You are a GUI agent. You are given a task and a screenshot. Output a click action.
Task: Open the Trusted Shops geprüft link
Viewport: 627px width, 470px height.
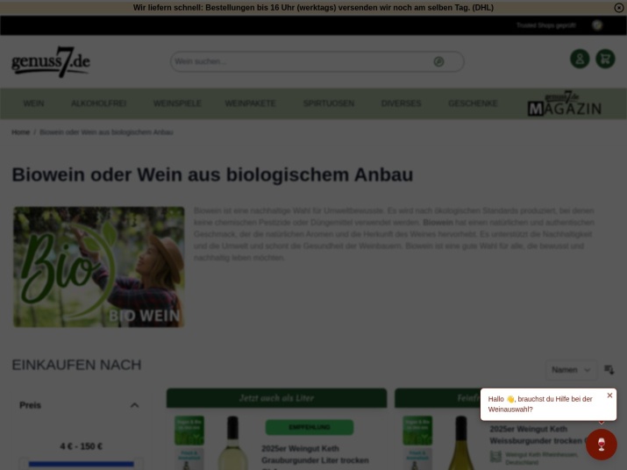click(x=545, y=25)
